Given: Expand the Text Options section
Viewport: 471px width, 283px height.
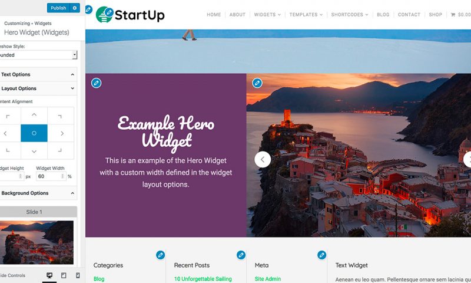Looking at the screenshot, I should pyautogui.click(x=38, y=74).
